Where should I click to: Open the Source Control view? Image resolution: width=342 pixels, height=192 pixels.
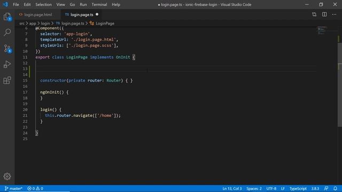pos(7,49)
